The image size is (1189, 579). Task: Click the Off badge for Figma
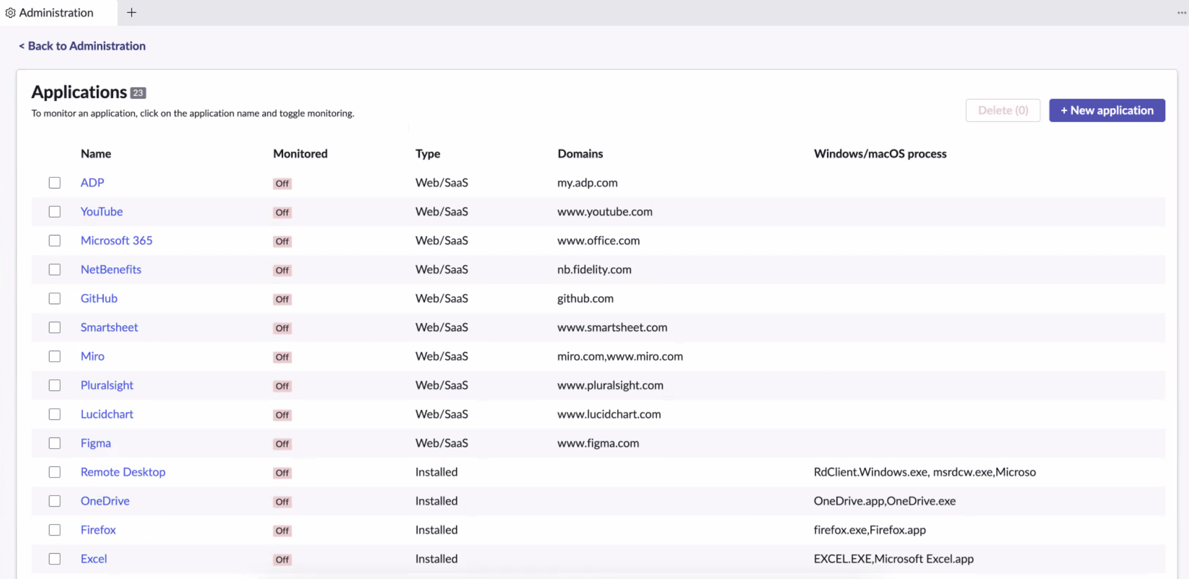[282, 444]
